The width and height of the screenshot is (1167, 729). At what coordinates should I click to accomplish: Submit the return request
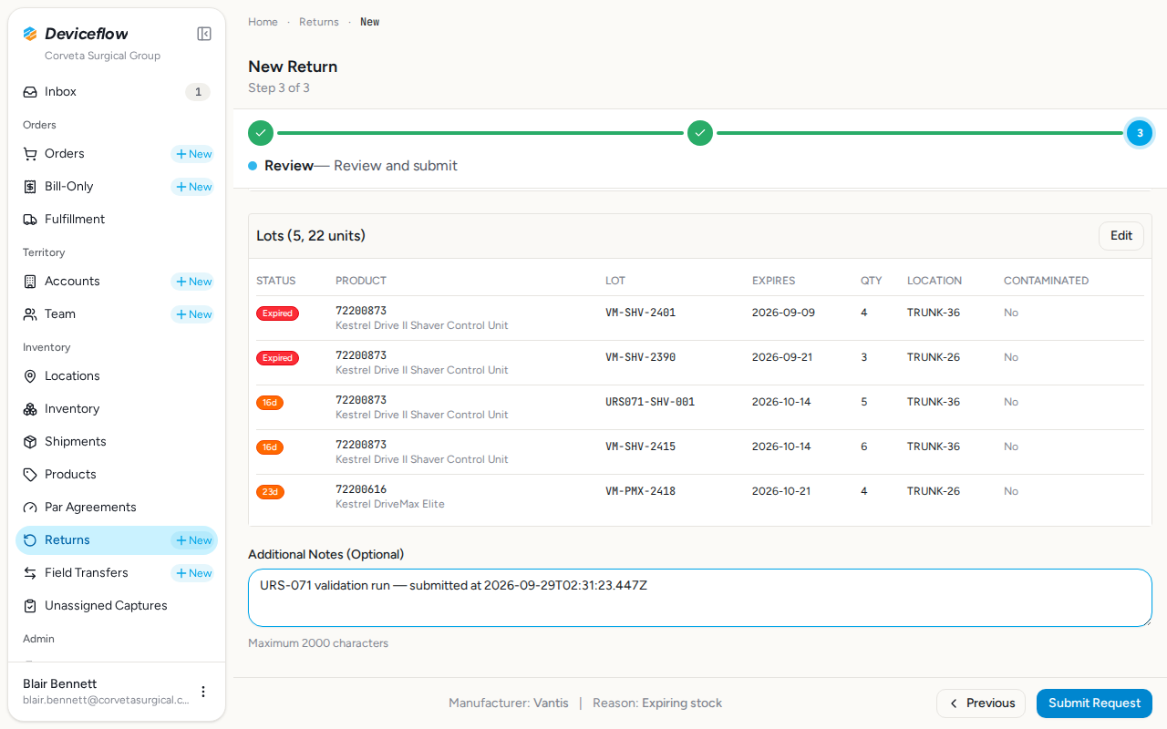pos(1094,703)
